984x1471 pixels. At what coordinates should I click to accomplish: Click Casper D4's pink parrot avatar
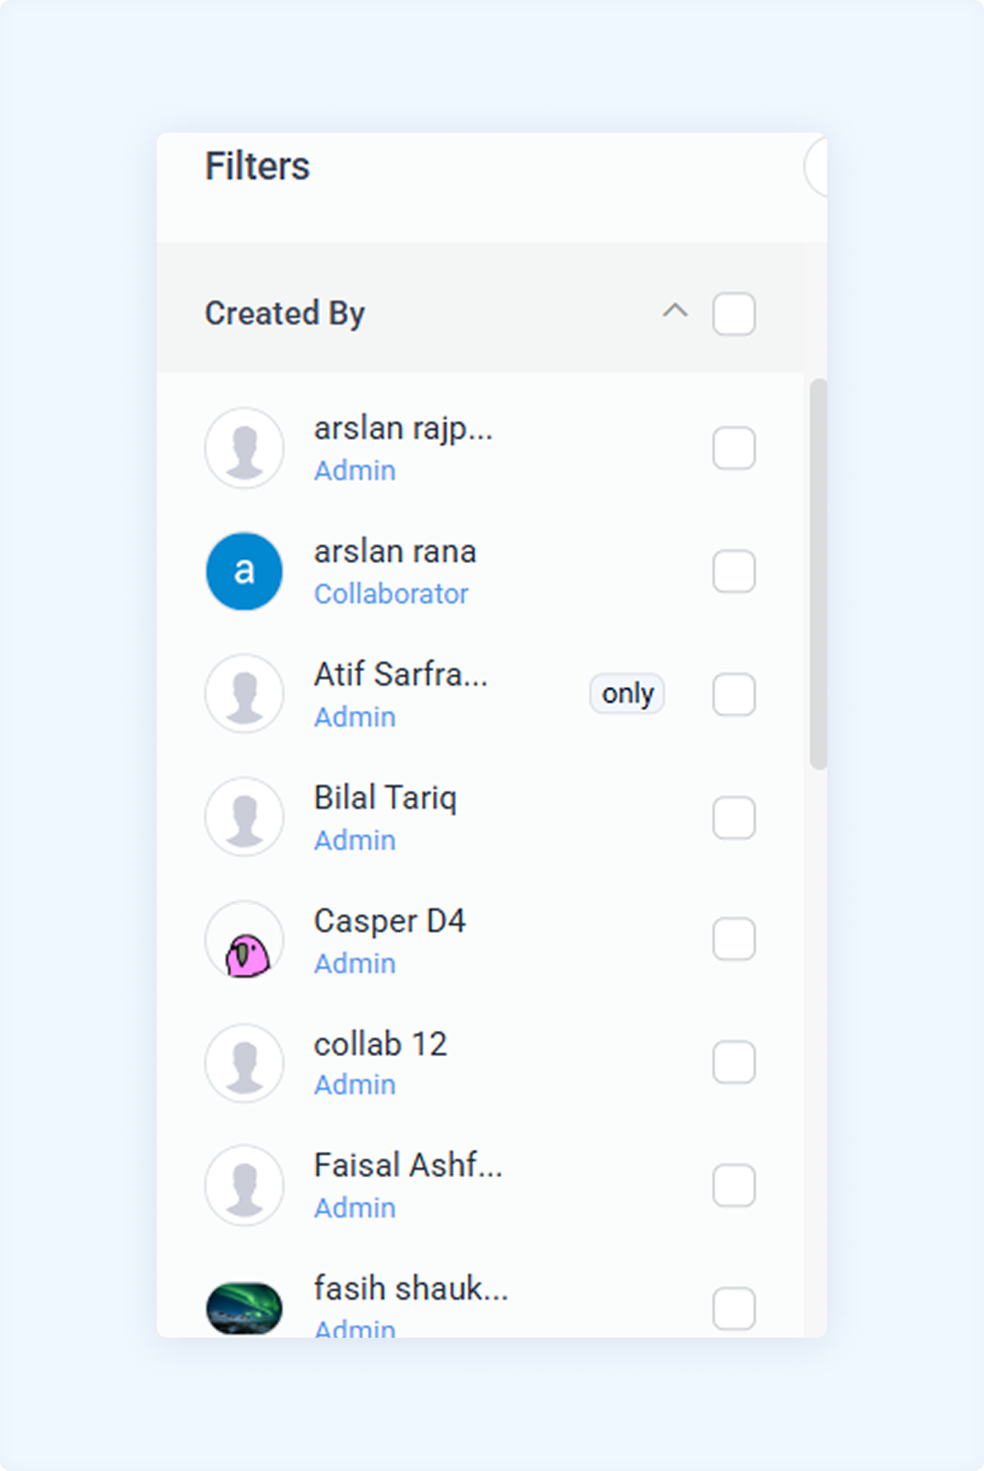[x=244, y=940]
